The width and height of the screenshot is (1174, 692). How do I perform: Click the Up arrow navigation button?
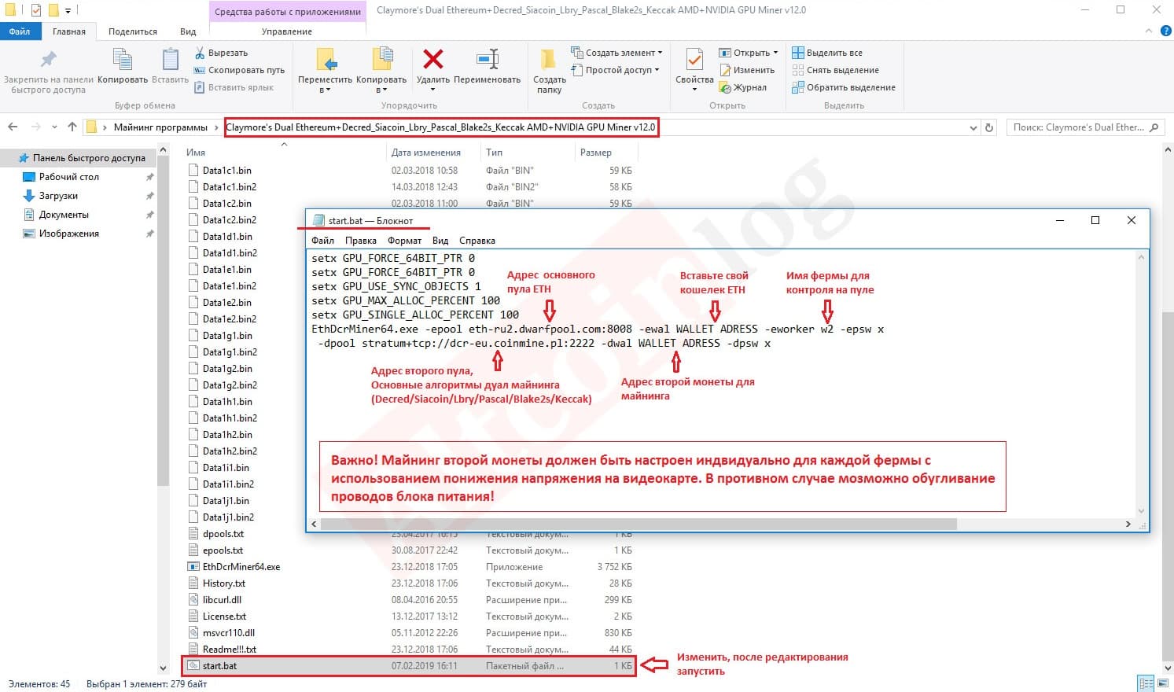[x=72, y=127]
